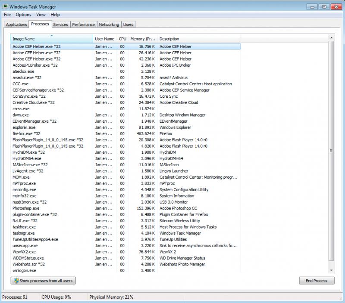Sort by the User Name column header
The image size is (345, 303).
tap(104, 39)
